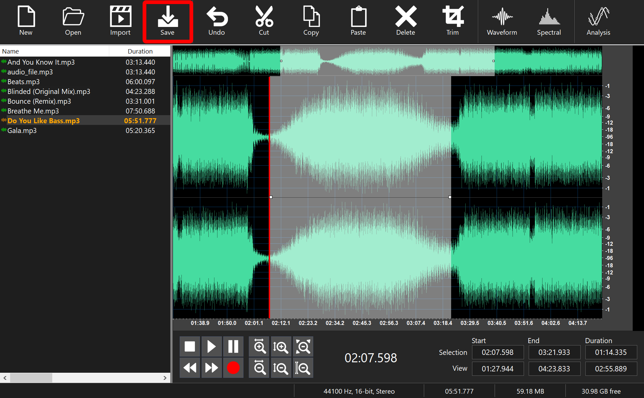Image resolution: width=644 pixels, height=398 pixels.
Task: Fast forward the audio
Action: tap(211, 368)
